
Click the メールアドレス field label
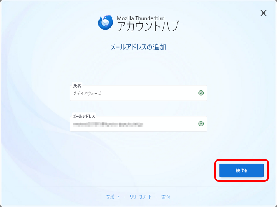tap(84, 117)
